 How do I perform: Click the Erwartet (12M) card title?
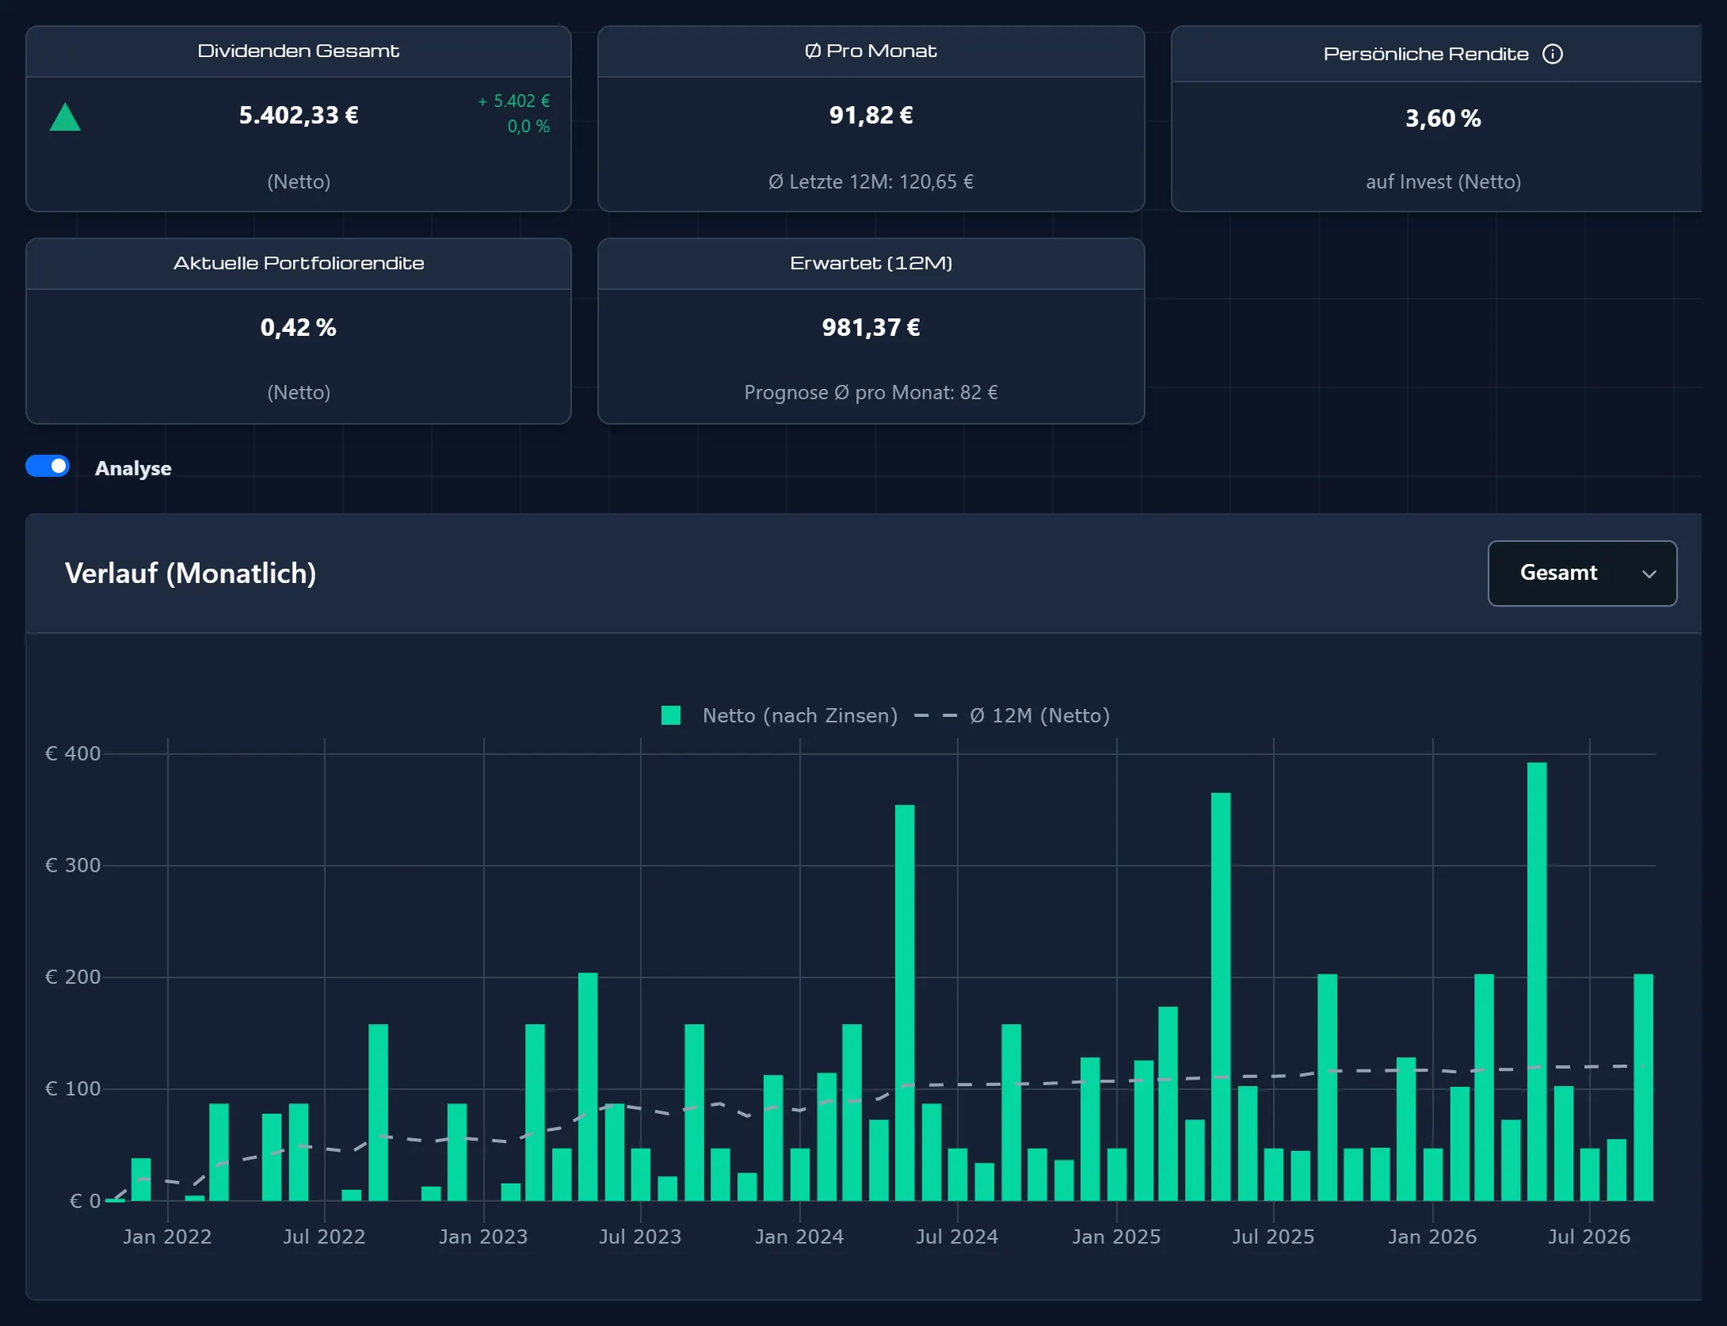pyautogui.click(x=871, y=263)
